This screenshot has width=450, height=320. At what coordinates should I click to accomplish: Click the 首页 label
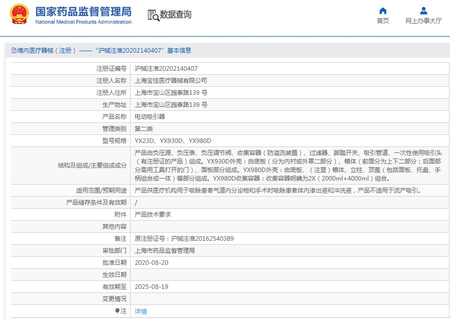point(383,21)
